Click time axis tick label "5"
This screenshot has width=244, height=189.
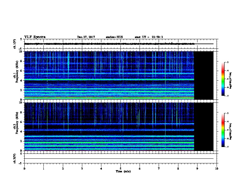click(x=120, y=169)
